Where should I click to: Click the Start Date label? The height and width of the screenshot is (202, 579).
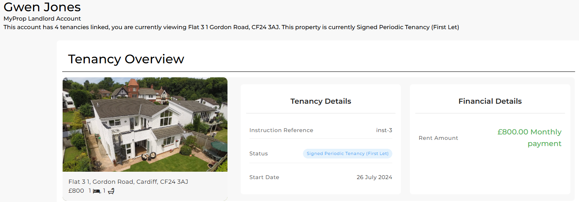[264, 177]
